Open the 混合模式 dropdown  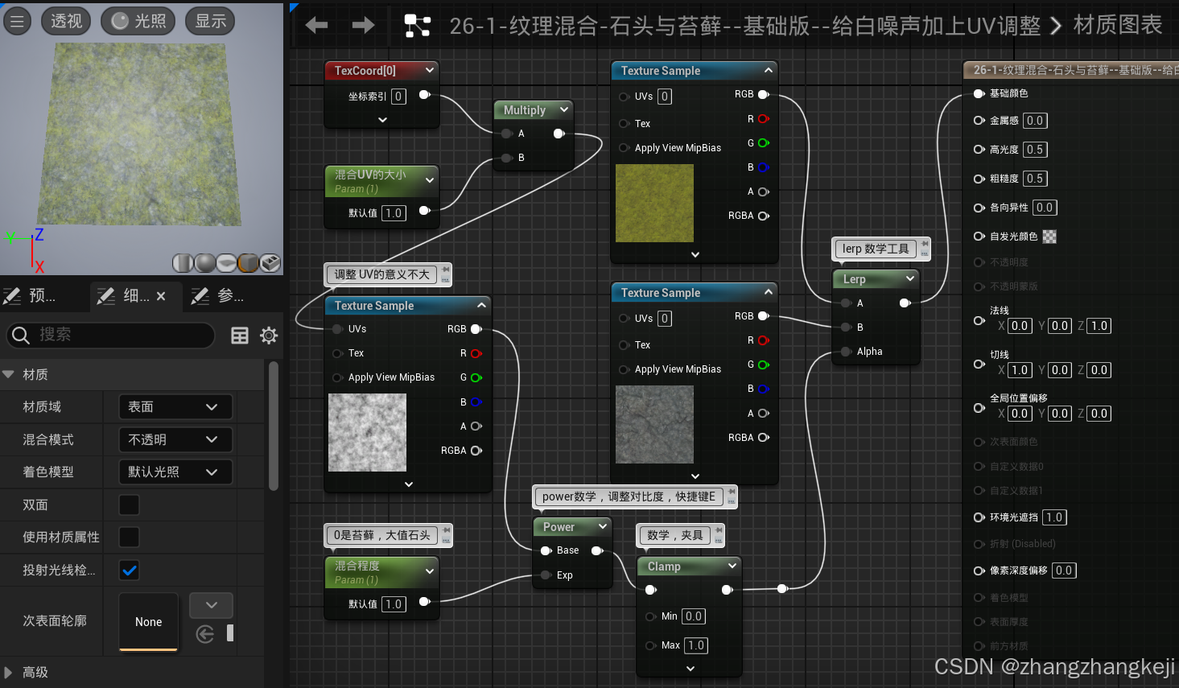coord(175,439)
